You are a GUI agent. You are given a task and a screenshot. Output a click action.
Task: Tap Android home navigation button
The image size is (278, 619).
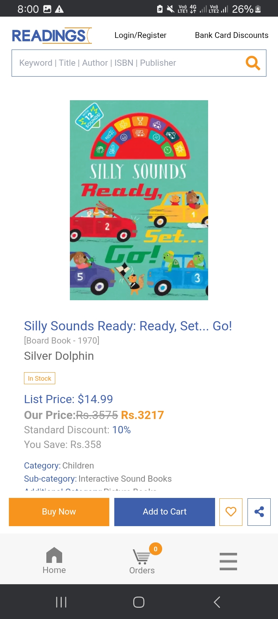139,602
